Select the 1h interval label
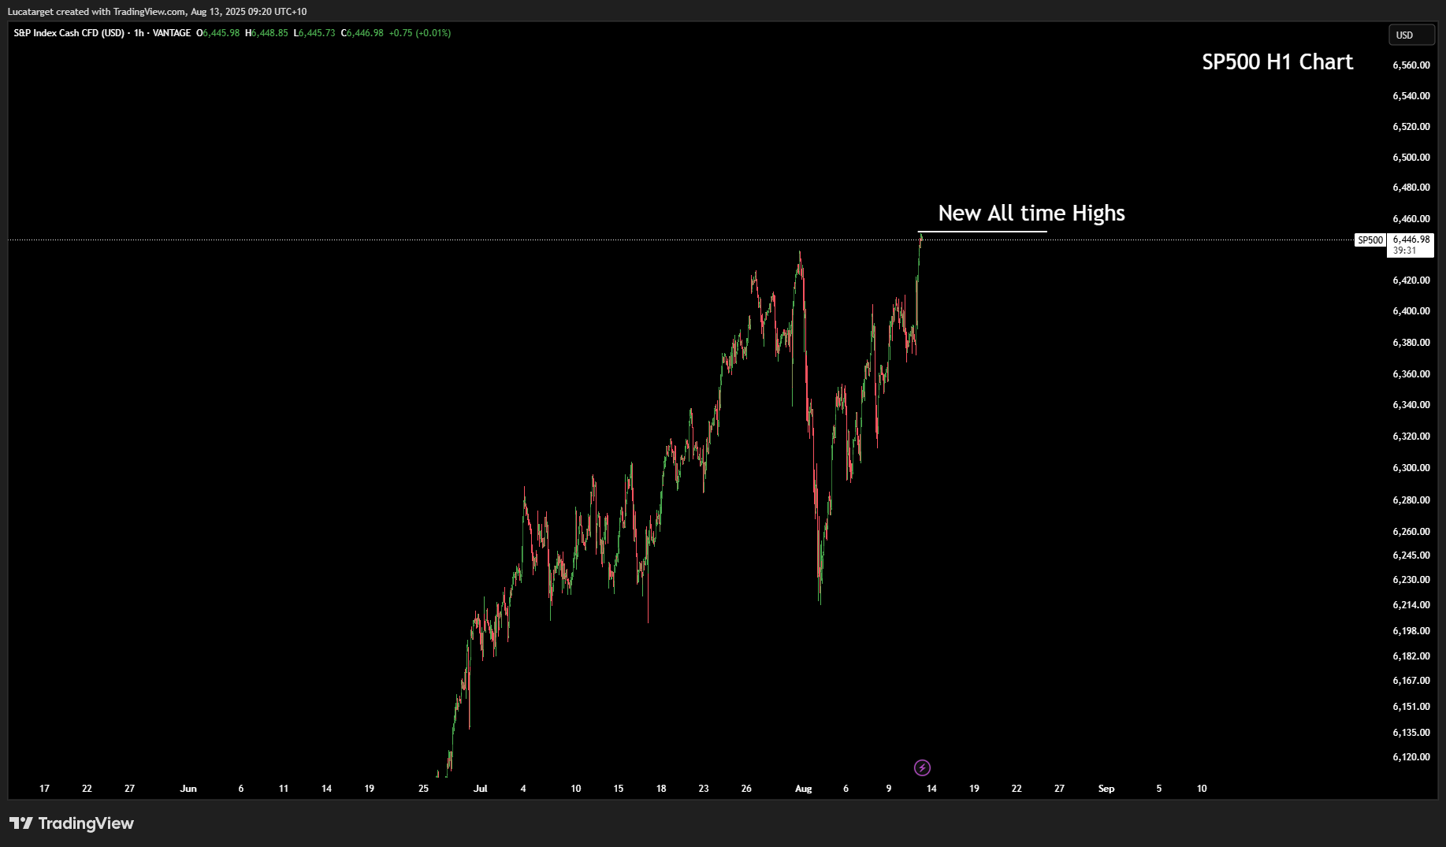 pyautogui.click(x=139, y=33)
